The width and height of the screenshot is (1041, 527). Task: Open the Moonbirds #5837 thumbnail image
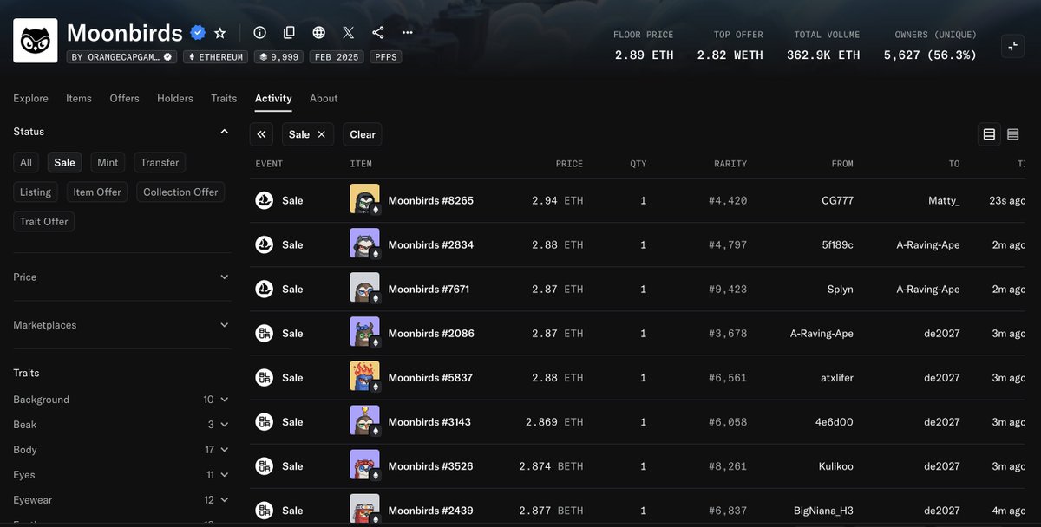(364, 377)
